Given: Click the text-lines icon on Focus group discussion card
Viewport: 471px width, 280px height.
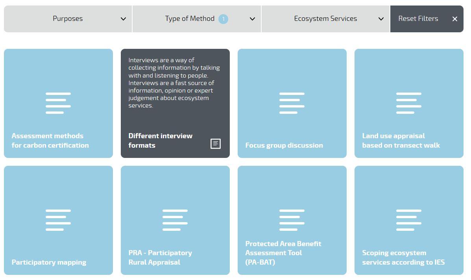Looking at the screenshot, I should (292, 103).
